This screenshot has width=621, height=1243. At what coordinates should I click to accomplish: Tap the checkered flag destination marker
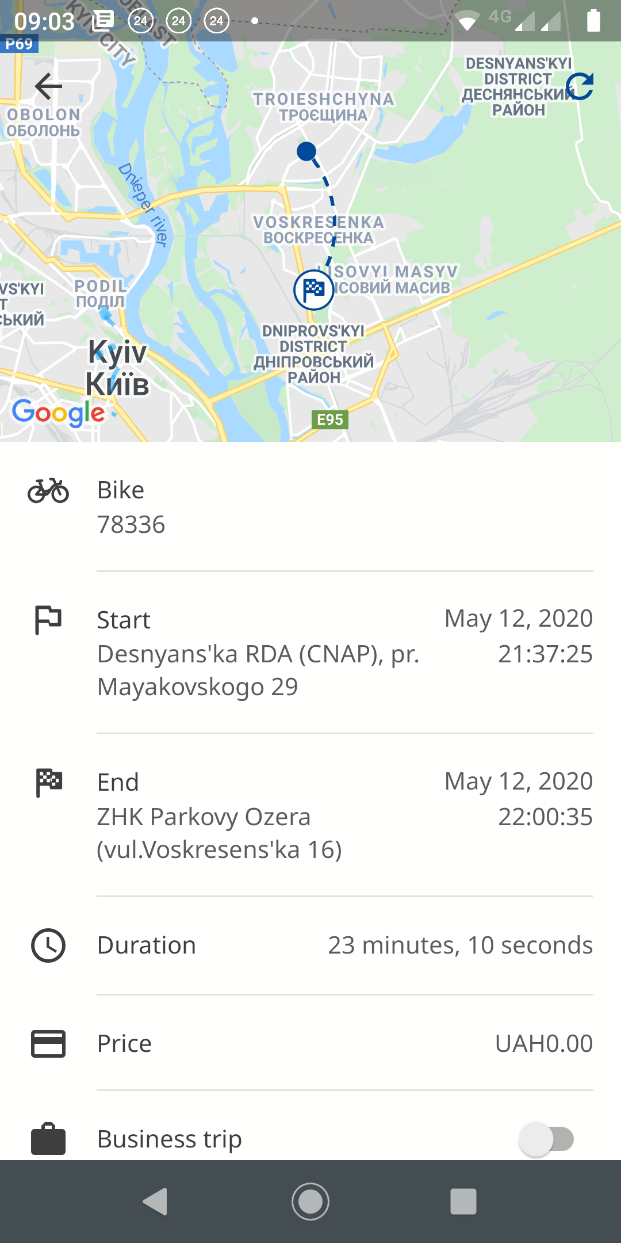point(313,290)
